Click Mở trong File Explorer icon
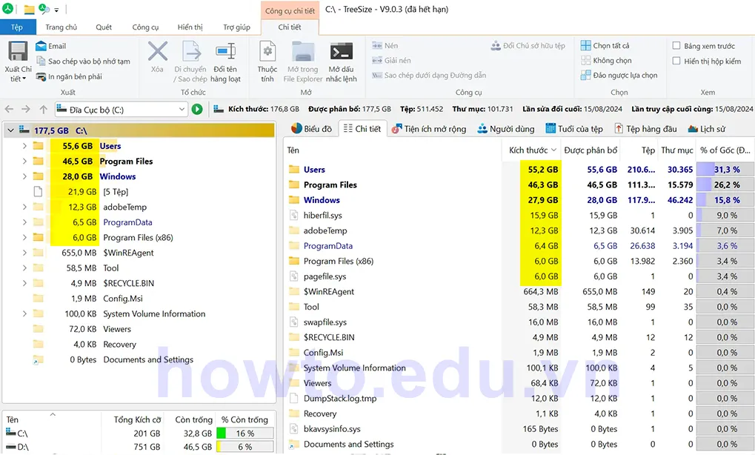Screen dimensions: 755x455 pyautogui.click(x=303, y=53)
